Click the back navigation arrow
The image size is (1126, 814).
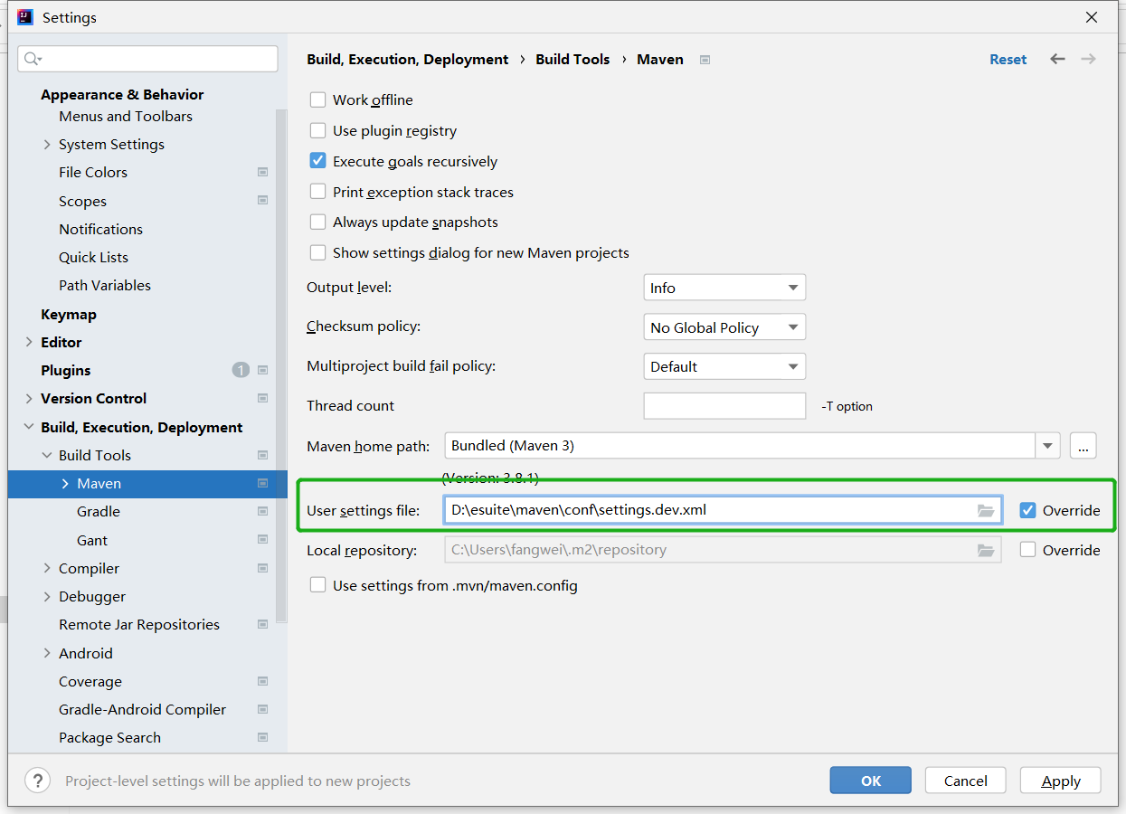(1057, 59)
